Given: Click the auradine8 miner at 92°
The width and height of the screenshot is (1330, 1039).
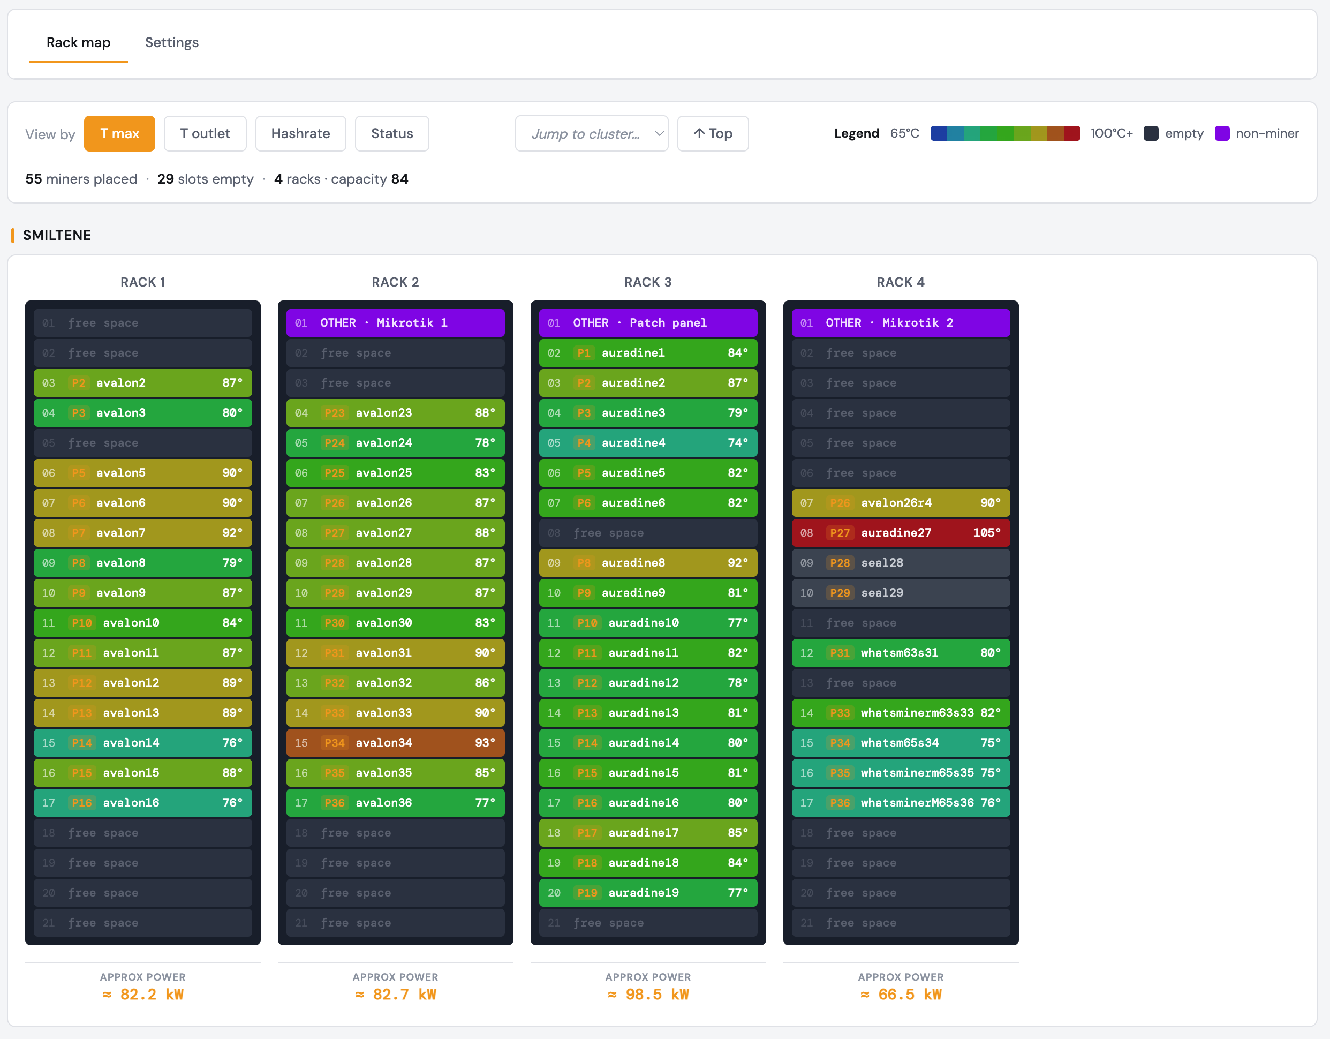Looking at the screenshot, I should 648,563.
